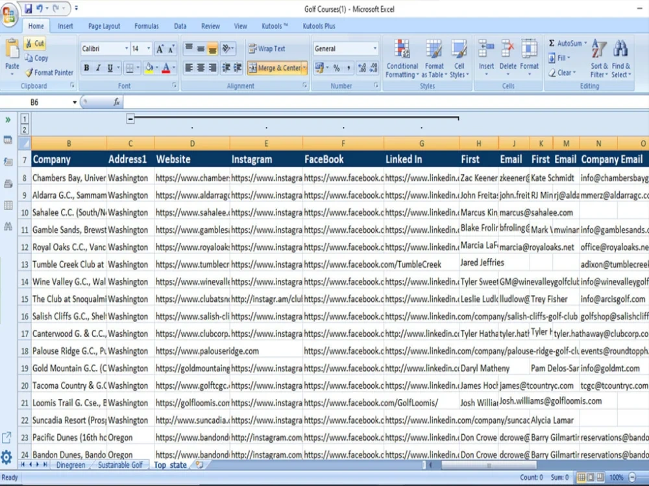
Task: Apply the red Font Color
Action: coord(166,68)
